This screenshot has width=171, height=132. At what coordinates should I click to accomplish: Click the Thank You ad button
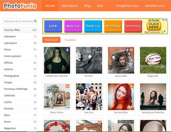[93, 26]
